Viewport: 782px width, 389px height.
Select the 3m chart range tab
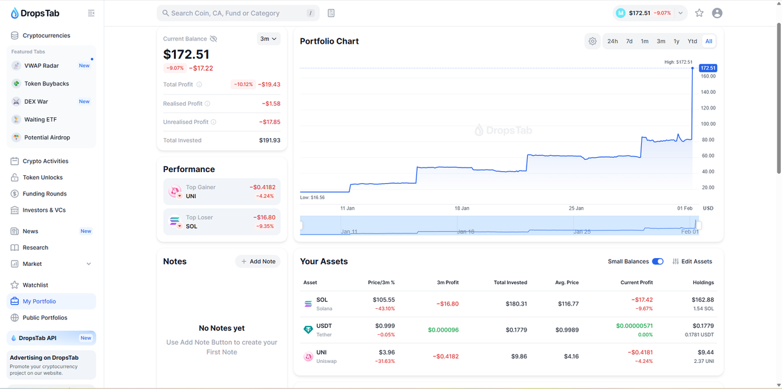(x=661, y=41)
